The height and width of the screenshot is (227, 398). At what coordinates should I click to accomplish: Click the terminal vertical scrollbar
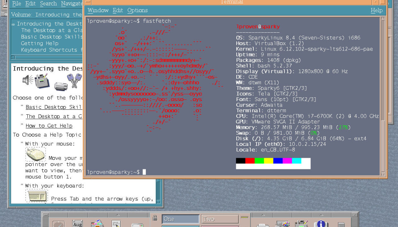pyautogui.click(x=383, y=97)
